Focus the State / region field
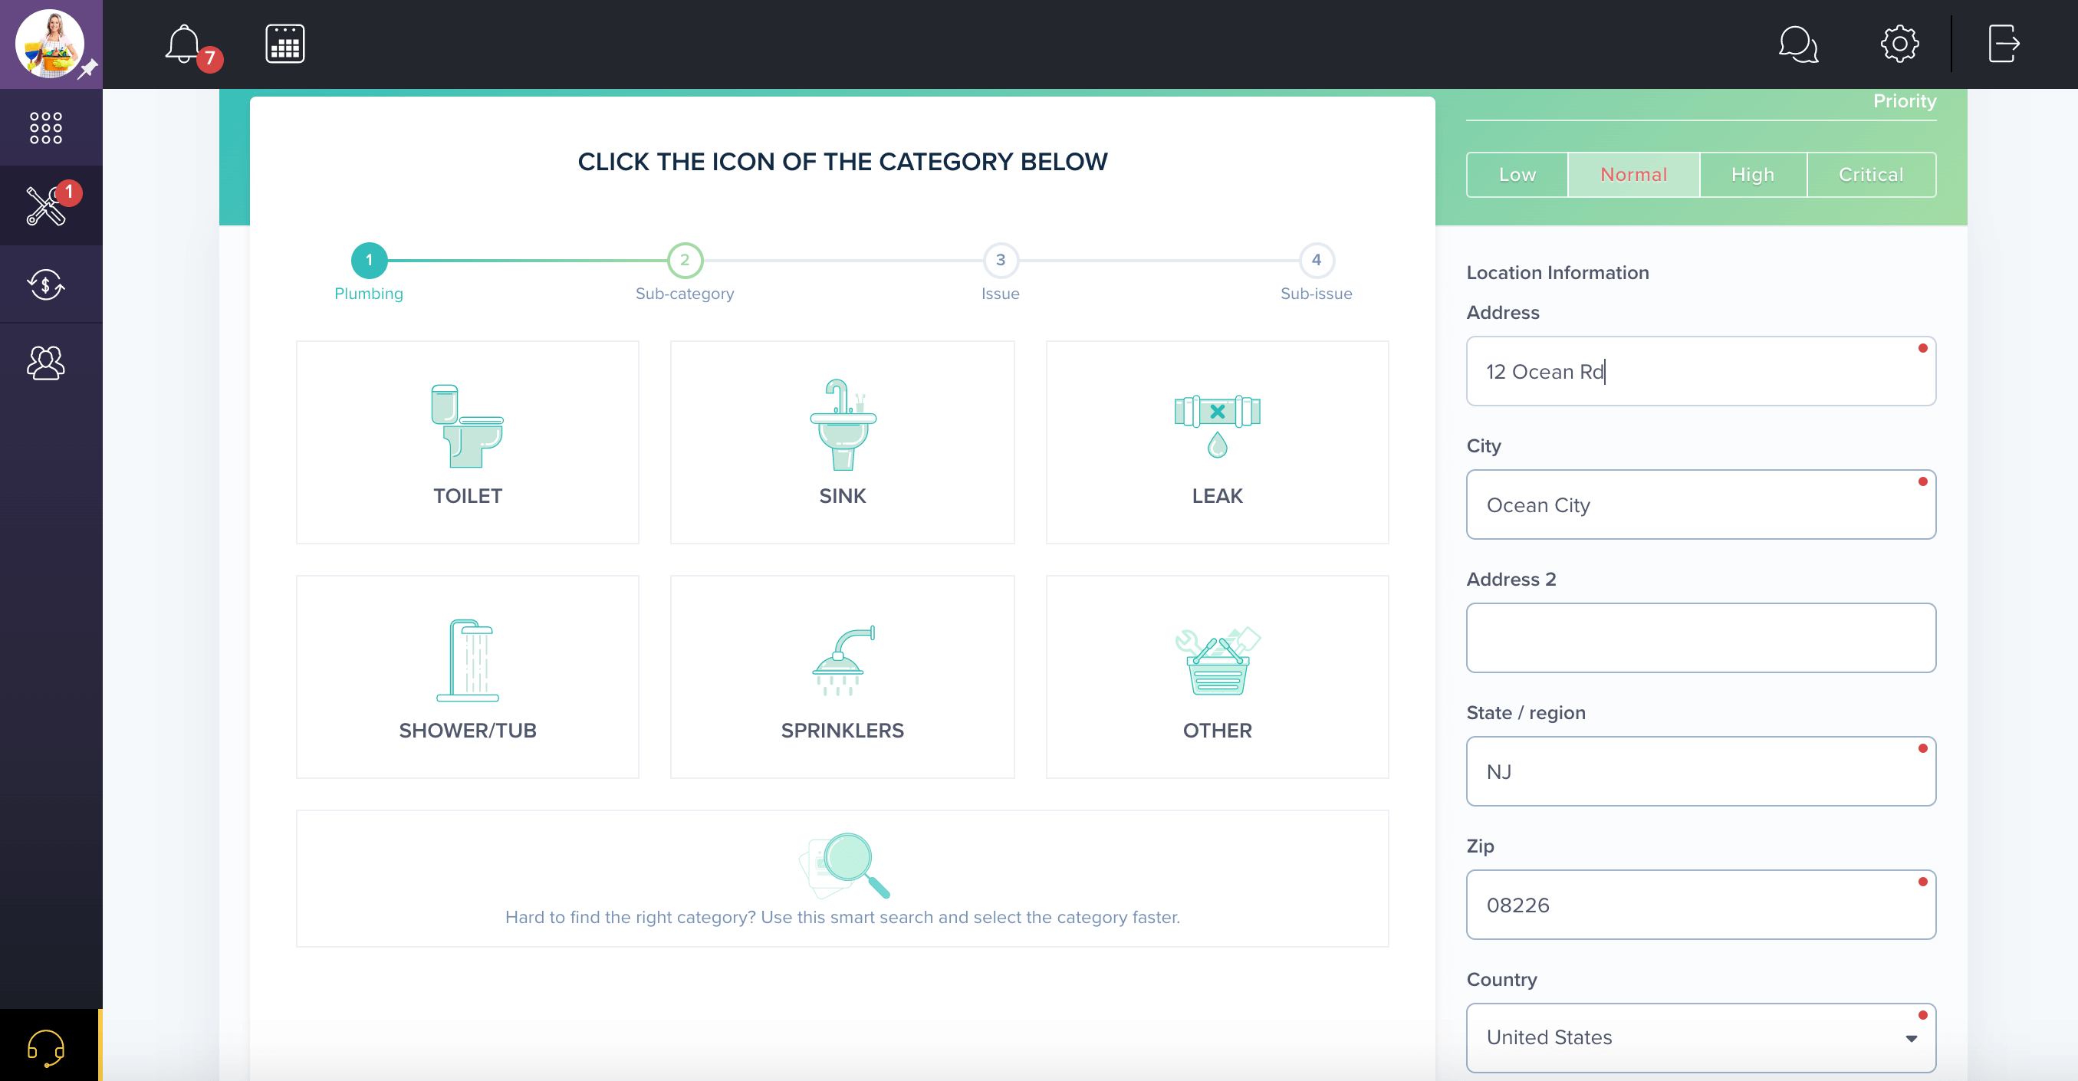The image size is (2078, 1081). tap(1701, 771)
